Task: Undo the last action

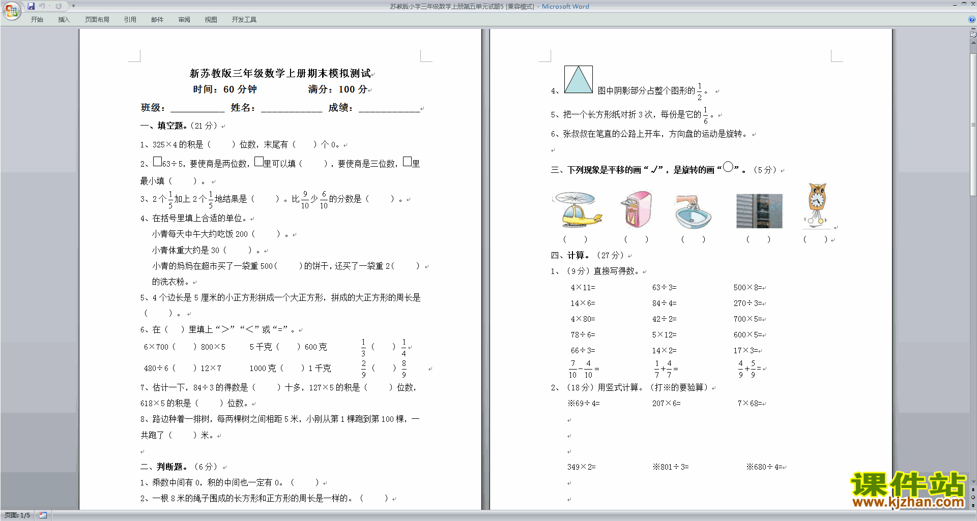Action: pos(42,6)
